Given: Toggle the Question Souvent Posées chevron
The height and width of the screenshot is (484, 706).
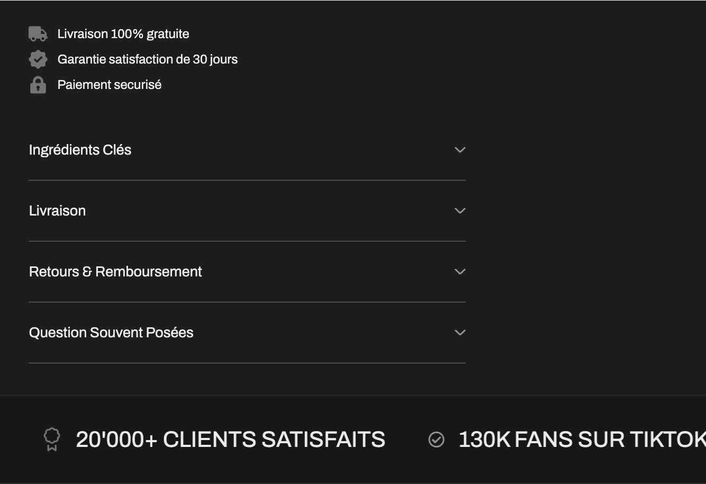Looking at the screenshot, I should pos(460,333).
